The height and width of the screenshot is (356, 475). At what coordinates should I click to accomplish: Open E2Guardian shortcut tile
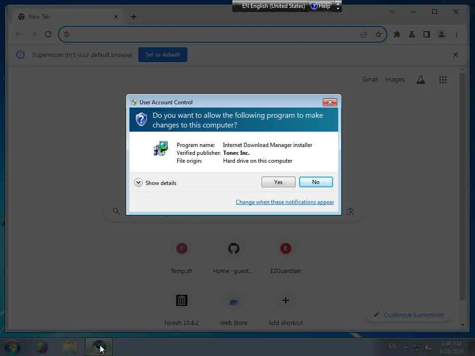pyautogui.click(x=285, y=258)
